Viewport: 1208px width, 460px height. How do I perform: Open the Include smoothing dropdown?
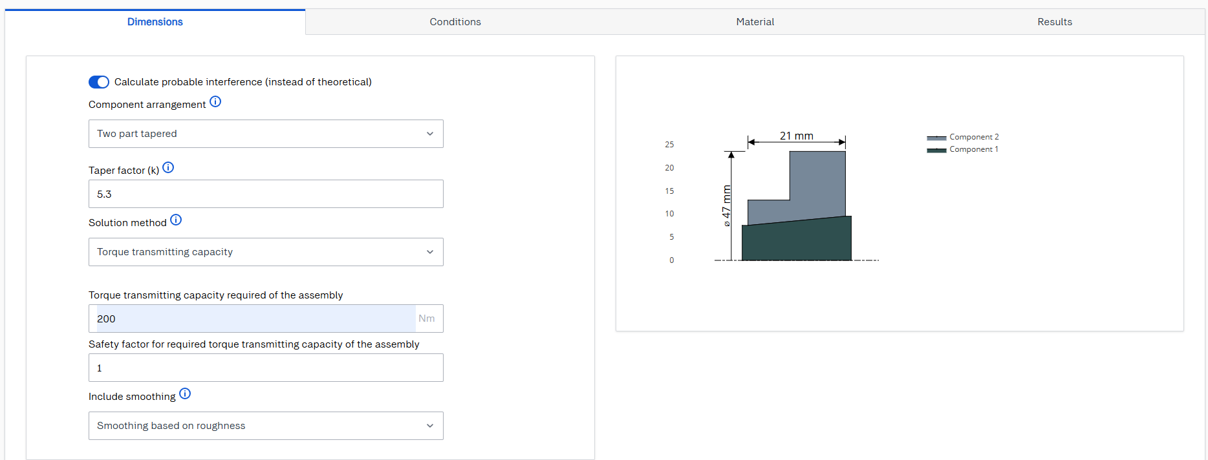266,426
